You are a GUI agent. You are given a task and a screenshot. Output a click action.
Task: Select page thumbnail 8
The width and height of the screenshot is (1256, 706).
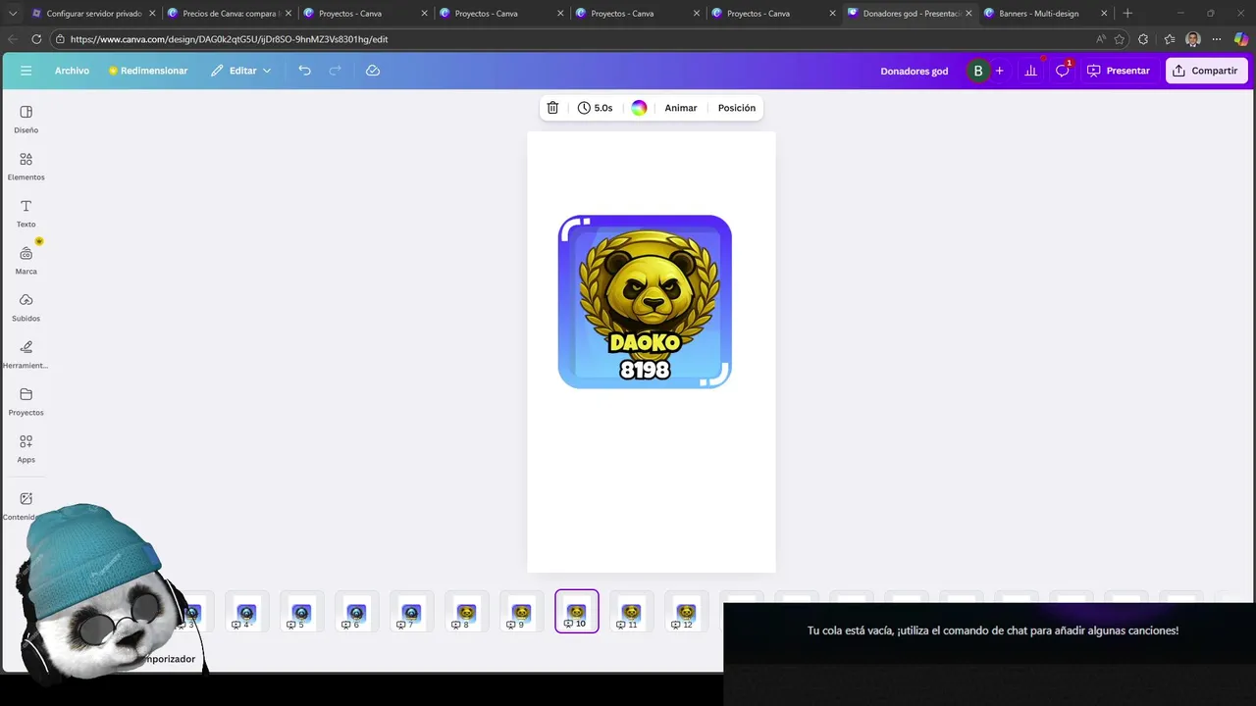pos(466,612)
